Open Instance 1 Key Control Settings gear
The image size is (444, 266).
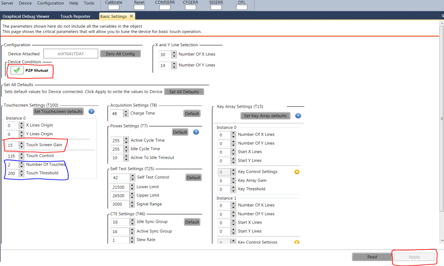[x=297, y=242]
